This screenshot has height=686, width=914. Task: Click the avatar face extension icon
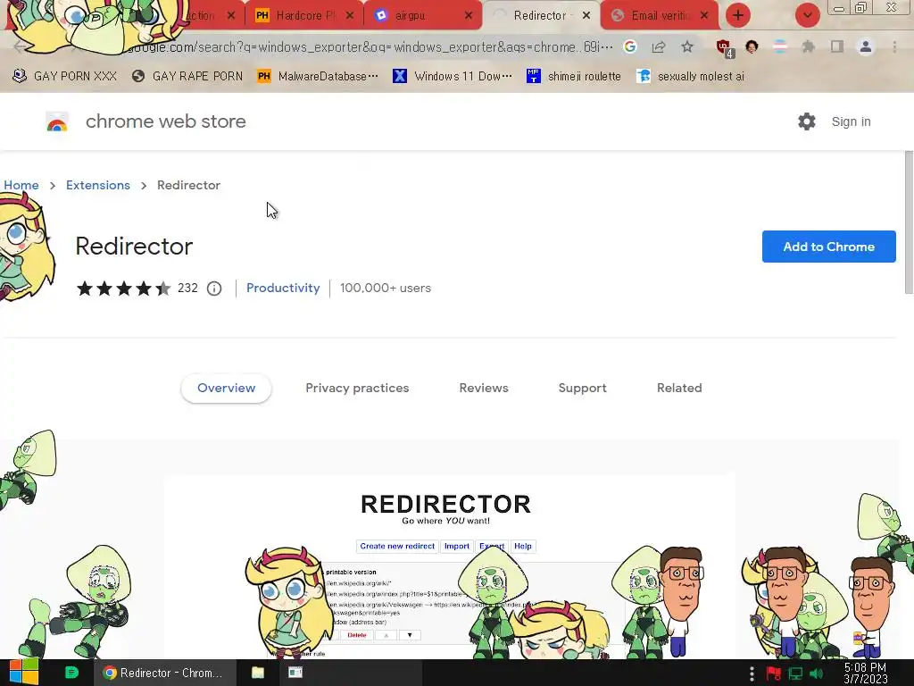752,46
